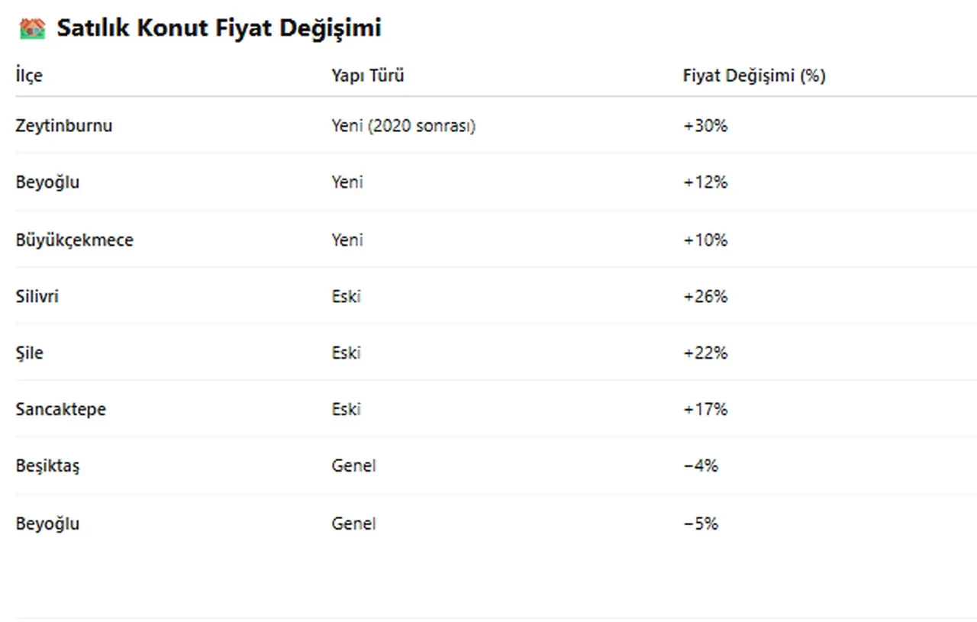The width and height of the screenshot is (977, 622).
Task: Select the Şile district cell
Action: point(29,353)
